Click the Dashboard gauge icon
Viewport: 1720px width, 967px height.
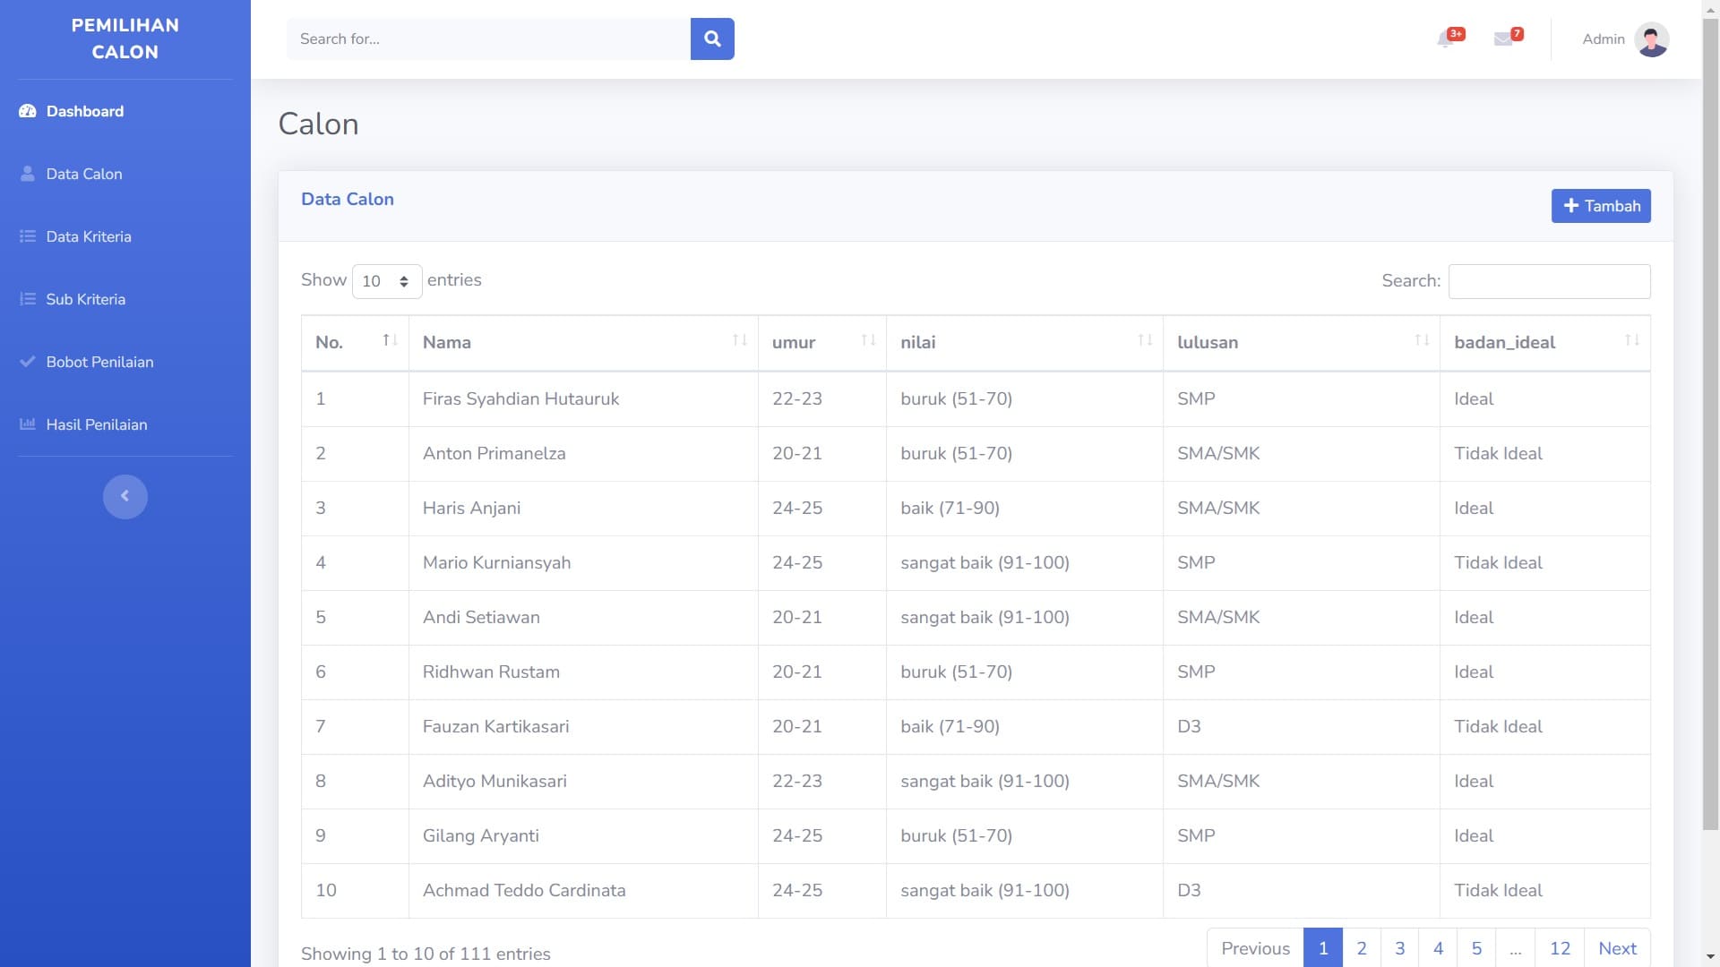tap(28, 111)
